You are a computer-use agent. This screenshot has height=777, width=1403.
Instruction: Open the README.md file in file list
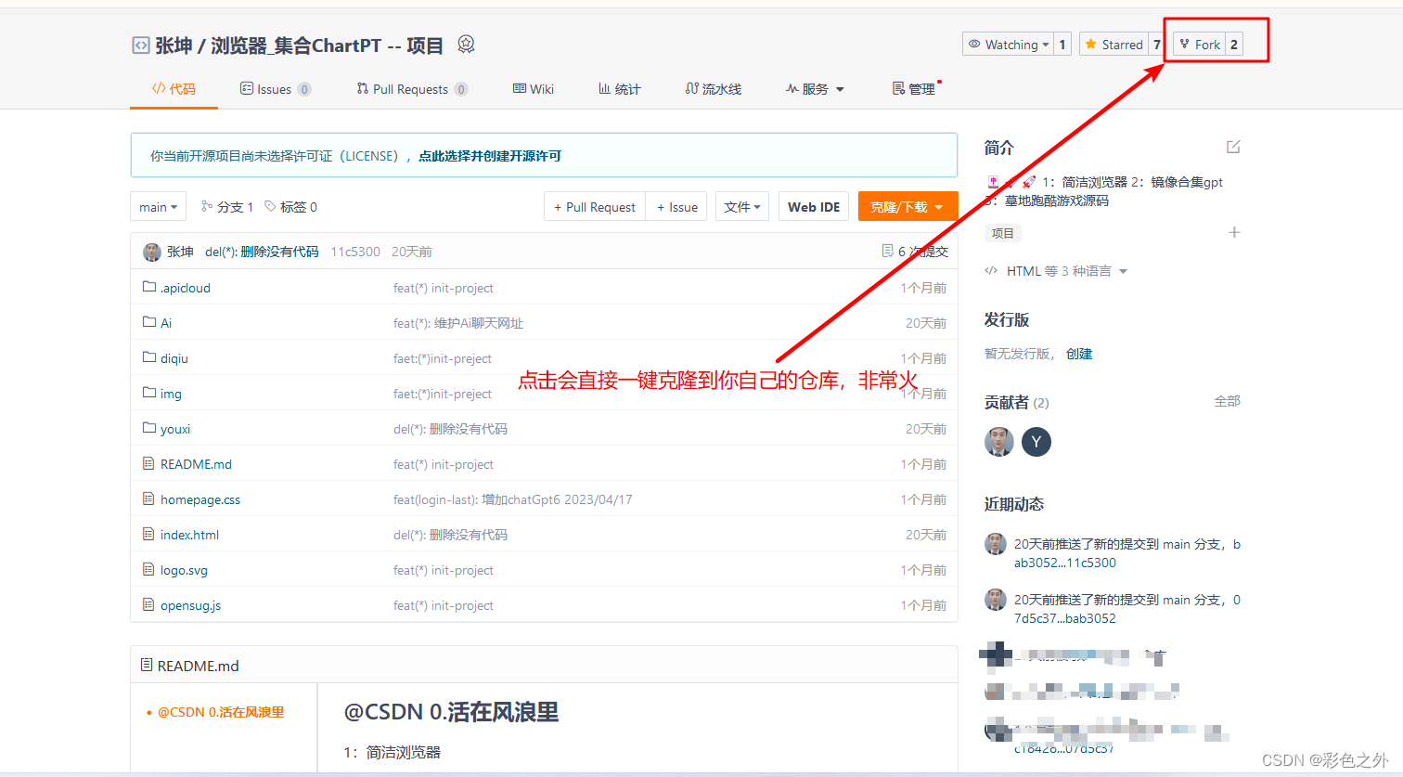pos(196,464)
